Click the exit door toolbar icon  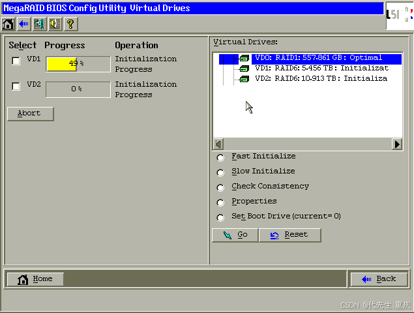[39, 24]
